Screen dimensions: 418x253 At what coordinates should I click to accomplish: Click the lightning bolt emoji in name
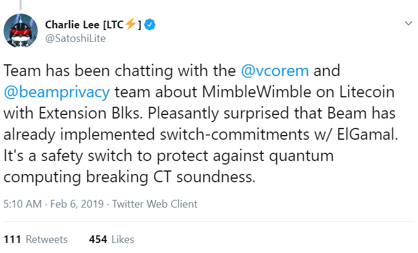pyautogui.click(x=130, y=25)
